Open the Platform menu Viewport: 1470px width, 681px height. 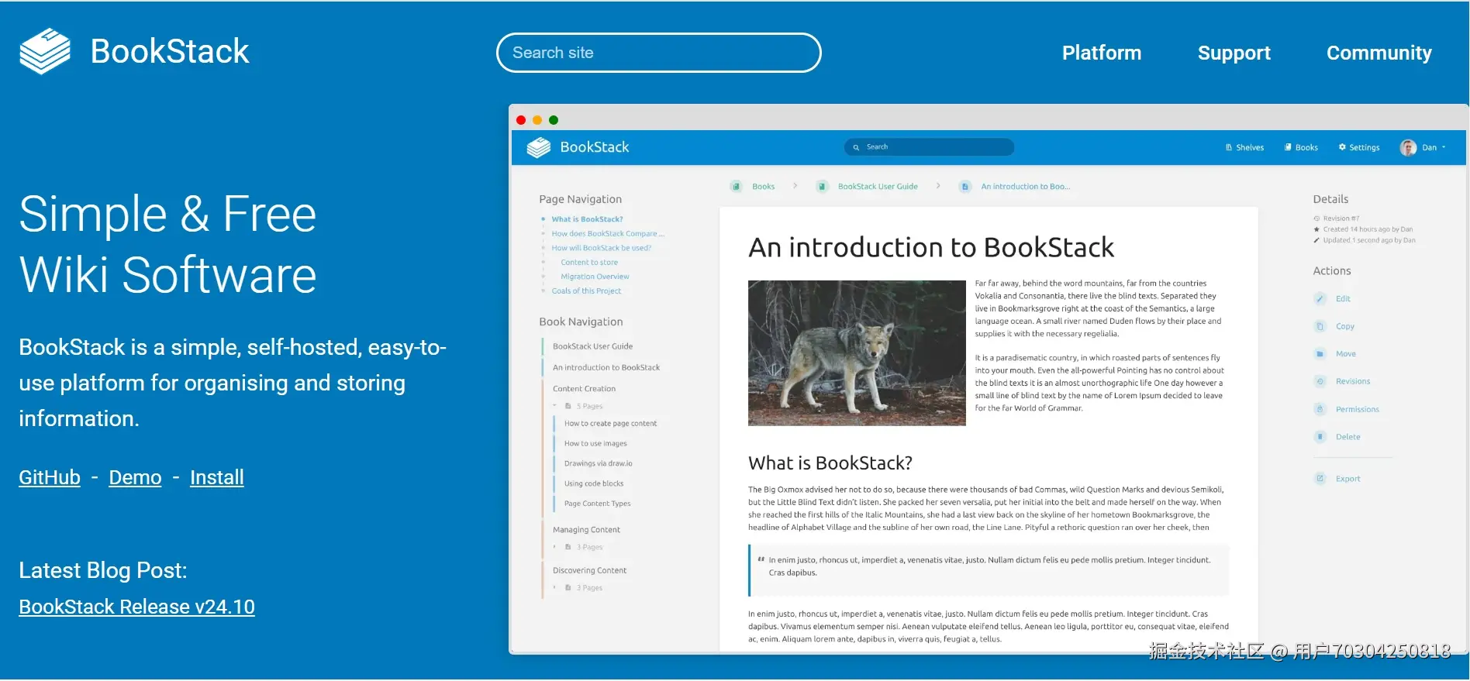(1101, 53)
